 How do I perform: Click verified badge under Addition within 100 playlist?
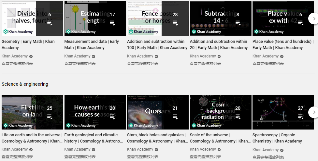point(156,56)
